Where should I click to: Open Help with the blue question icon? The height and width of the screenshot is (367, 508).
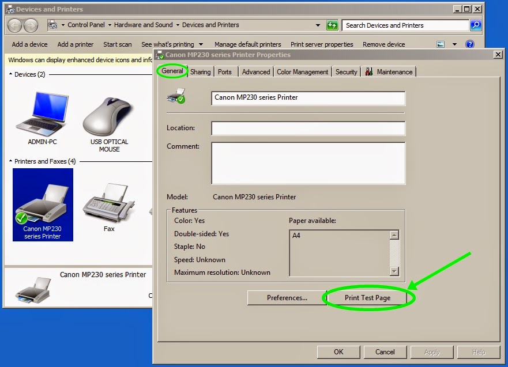pos(470,44)
